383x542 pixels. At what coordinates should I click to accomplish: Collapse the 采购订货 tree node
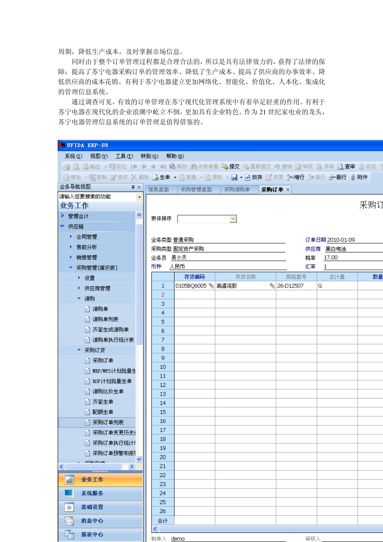pyautogui.click(x=79, y=350)
